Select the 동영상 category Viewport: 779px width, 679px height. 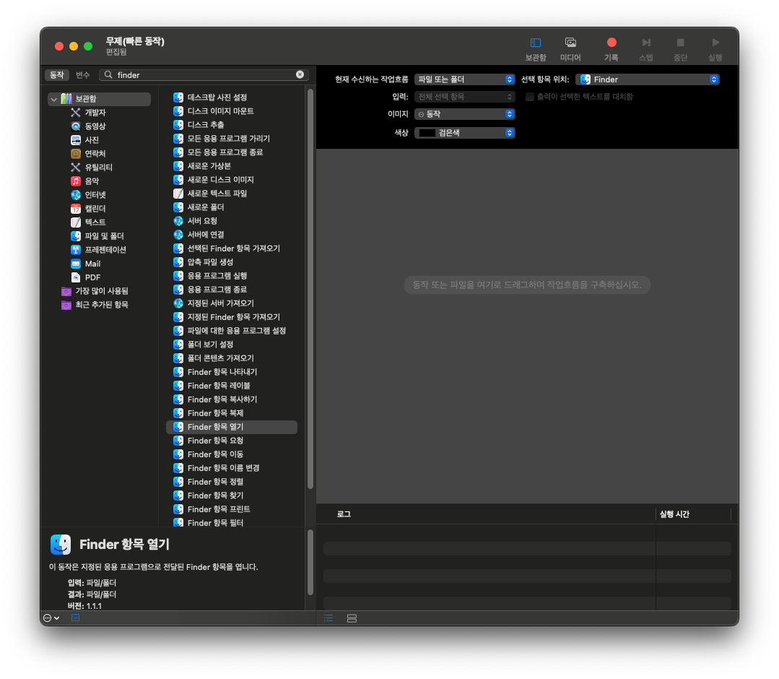point(95,126)
